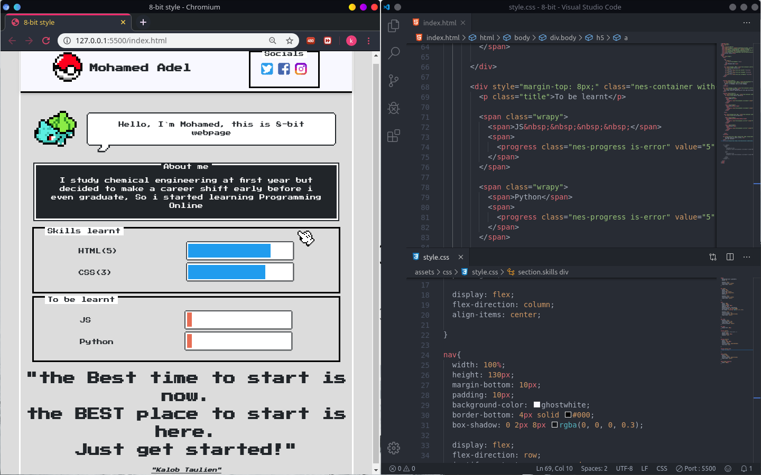Open More Actions for style.css editor group

747,257
